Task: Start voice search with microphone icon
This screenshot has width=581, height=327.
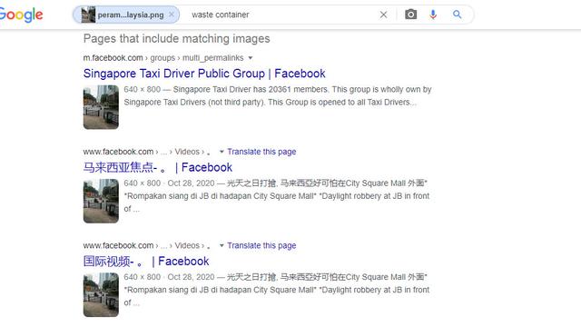Action: [x=433, y=15]
